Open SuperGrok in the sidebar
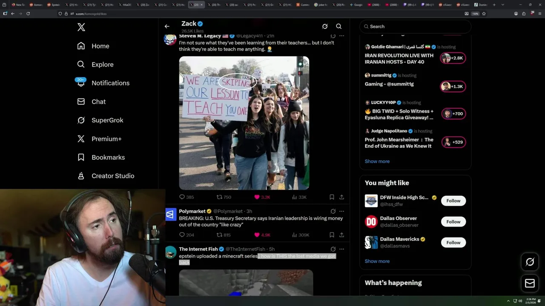This screenshot has height=306, width=545. [x=100, y=120]
